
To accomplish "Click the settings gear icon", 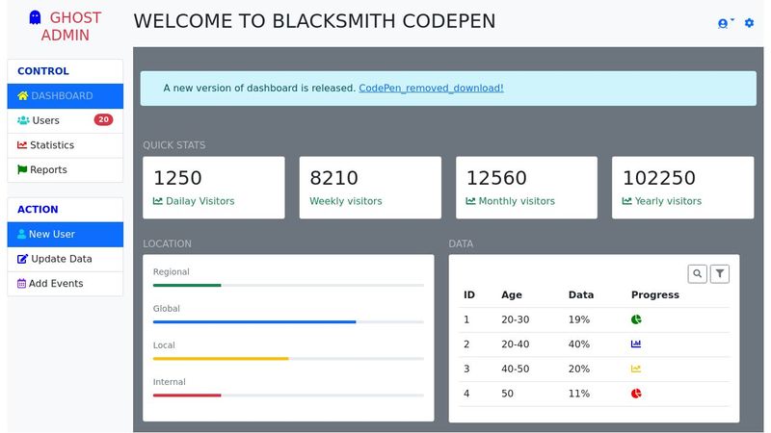I will point(749,23).
